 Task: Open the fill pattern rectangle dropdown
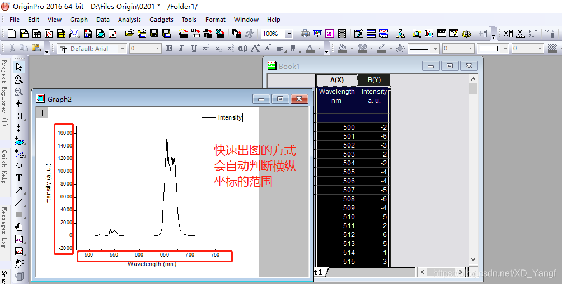[x=505, y=48]
